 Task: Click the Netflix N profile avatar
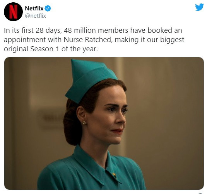13,12
